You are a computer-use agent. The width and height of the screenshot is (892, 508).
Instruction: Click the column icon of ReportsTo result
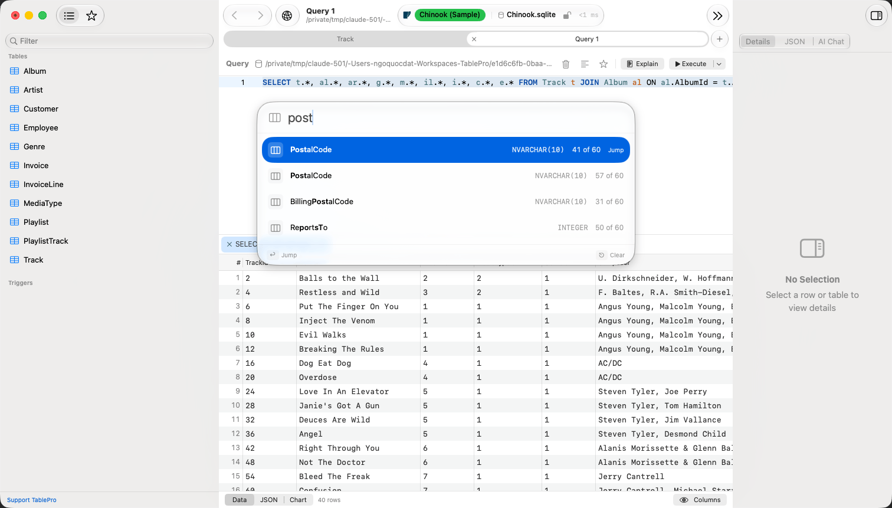[x=276, y=228]
